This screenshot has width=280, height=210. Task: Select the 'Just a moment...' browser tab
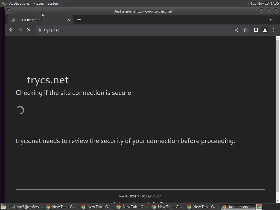[x=40, y=20]
